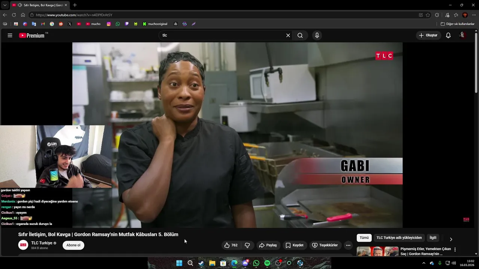Open Pişmemiş Etler recommended video thumbnail
This screenshot has width=479, height=269.
378,251
